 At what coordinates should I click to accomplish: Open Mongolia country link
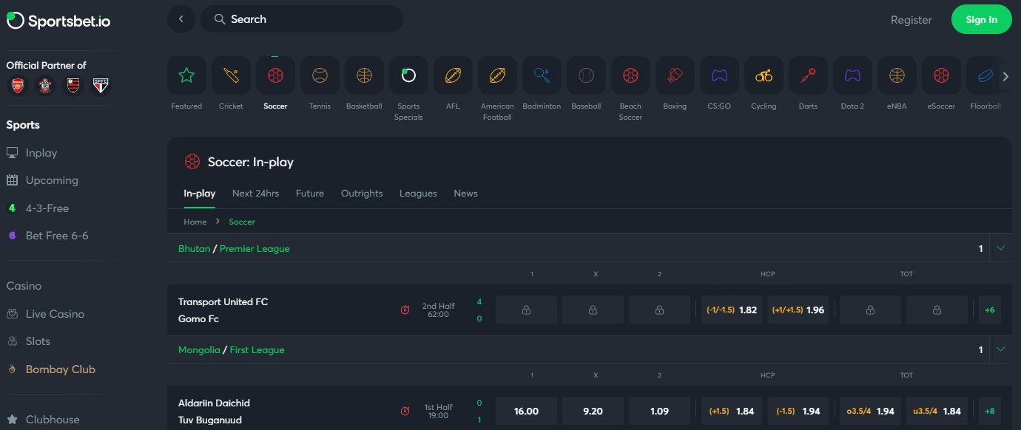(199, 350)
